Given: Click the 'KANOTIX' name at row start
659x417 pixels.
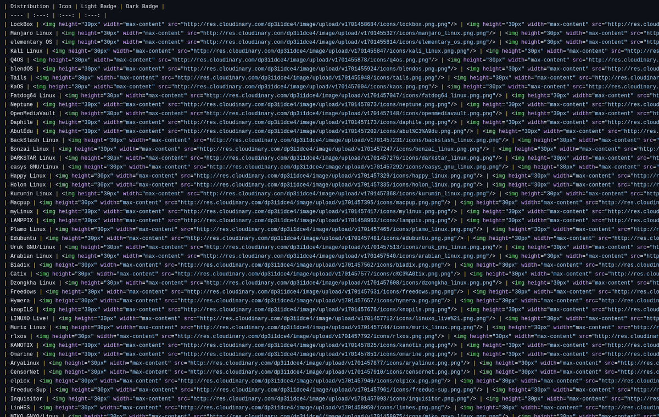Looking at the screenshot, I should [21, 345].
